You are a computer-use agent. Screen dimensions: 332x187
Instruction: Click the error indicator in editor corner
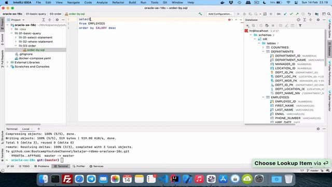click(230, 20)
